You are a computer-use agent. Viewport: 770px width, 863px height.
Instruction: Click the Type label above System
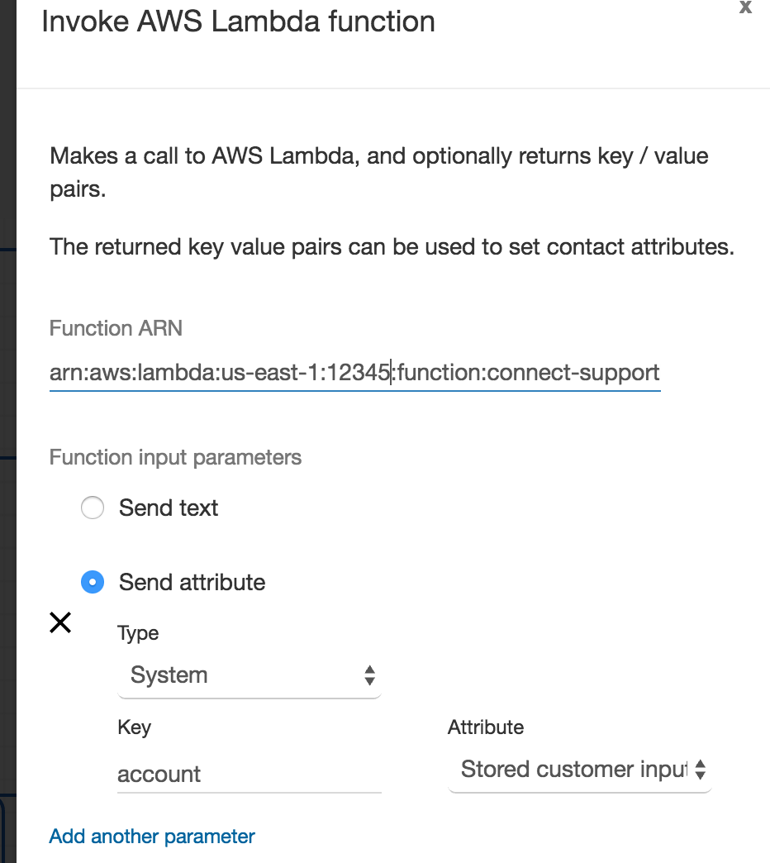click(138, 633)
